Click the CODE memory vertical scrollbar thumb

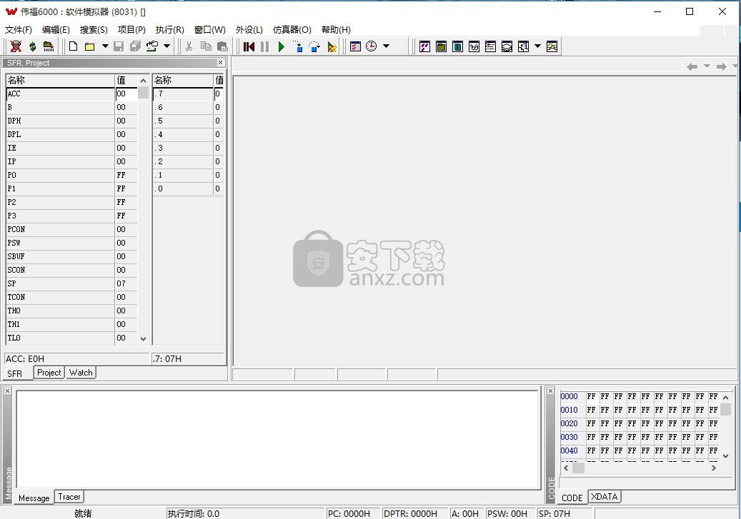[726, 410]
